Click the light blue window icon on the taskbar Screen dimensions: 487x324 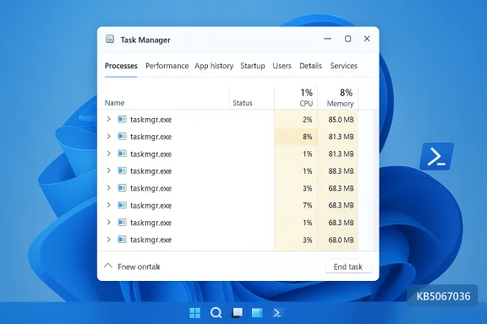pos(257,313)
